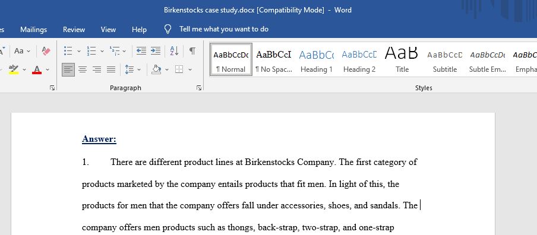Open the View ribbon tab
Screen dimensions: 537x235
(x=108, y=30)
